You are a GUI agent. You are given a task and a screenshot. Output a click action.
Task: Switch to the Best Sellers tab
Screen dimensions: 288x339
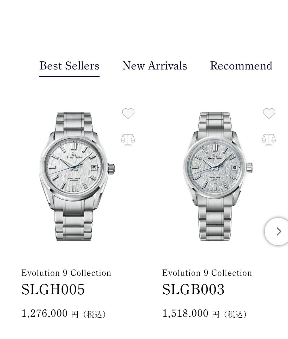[69, 66]
